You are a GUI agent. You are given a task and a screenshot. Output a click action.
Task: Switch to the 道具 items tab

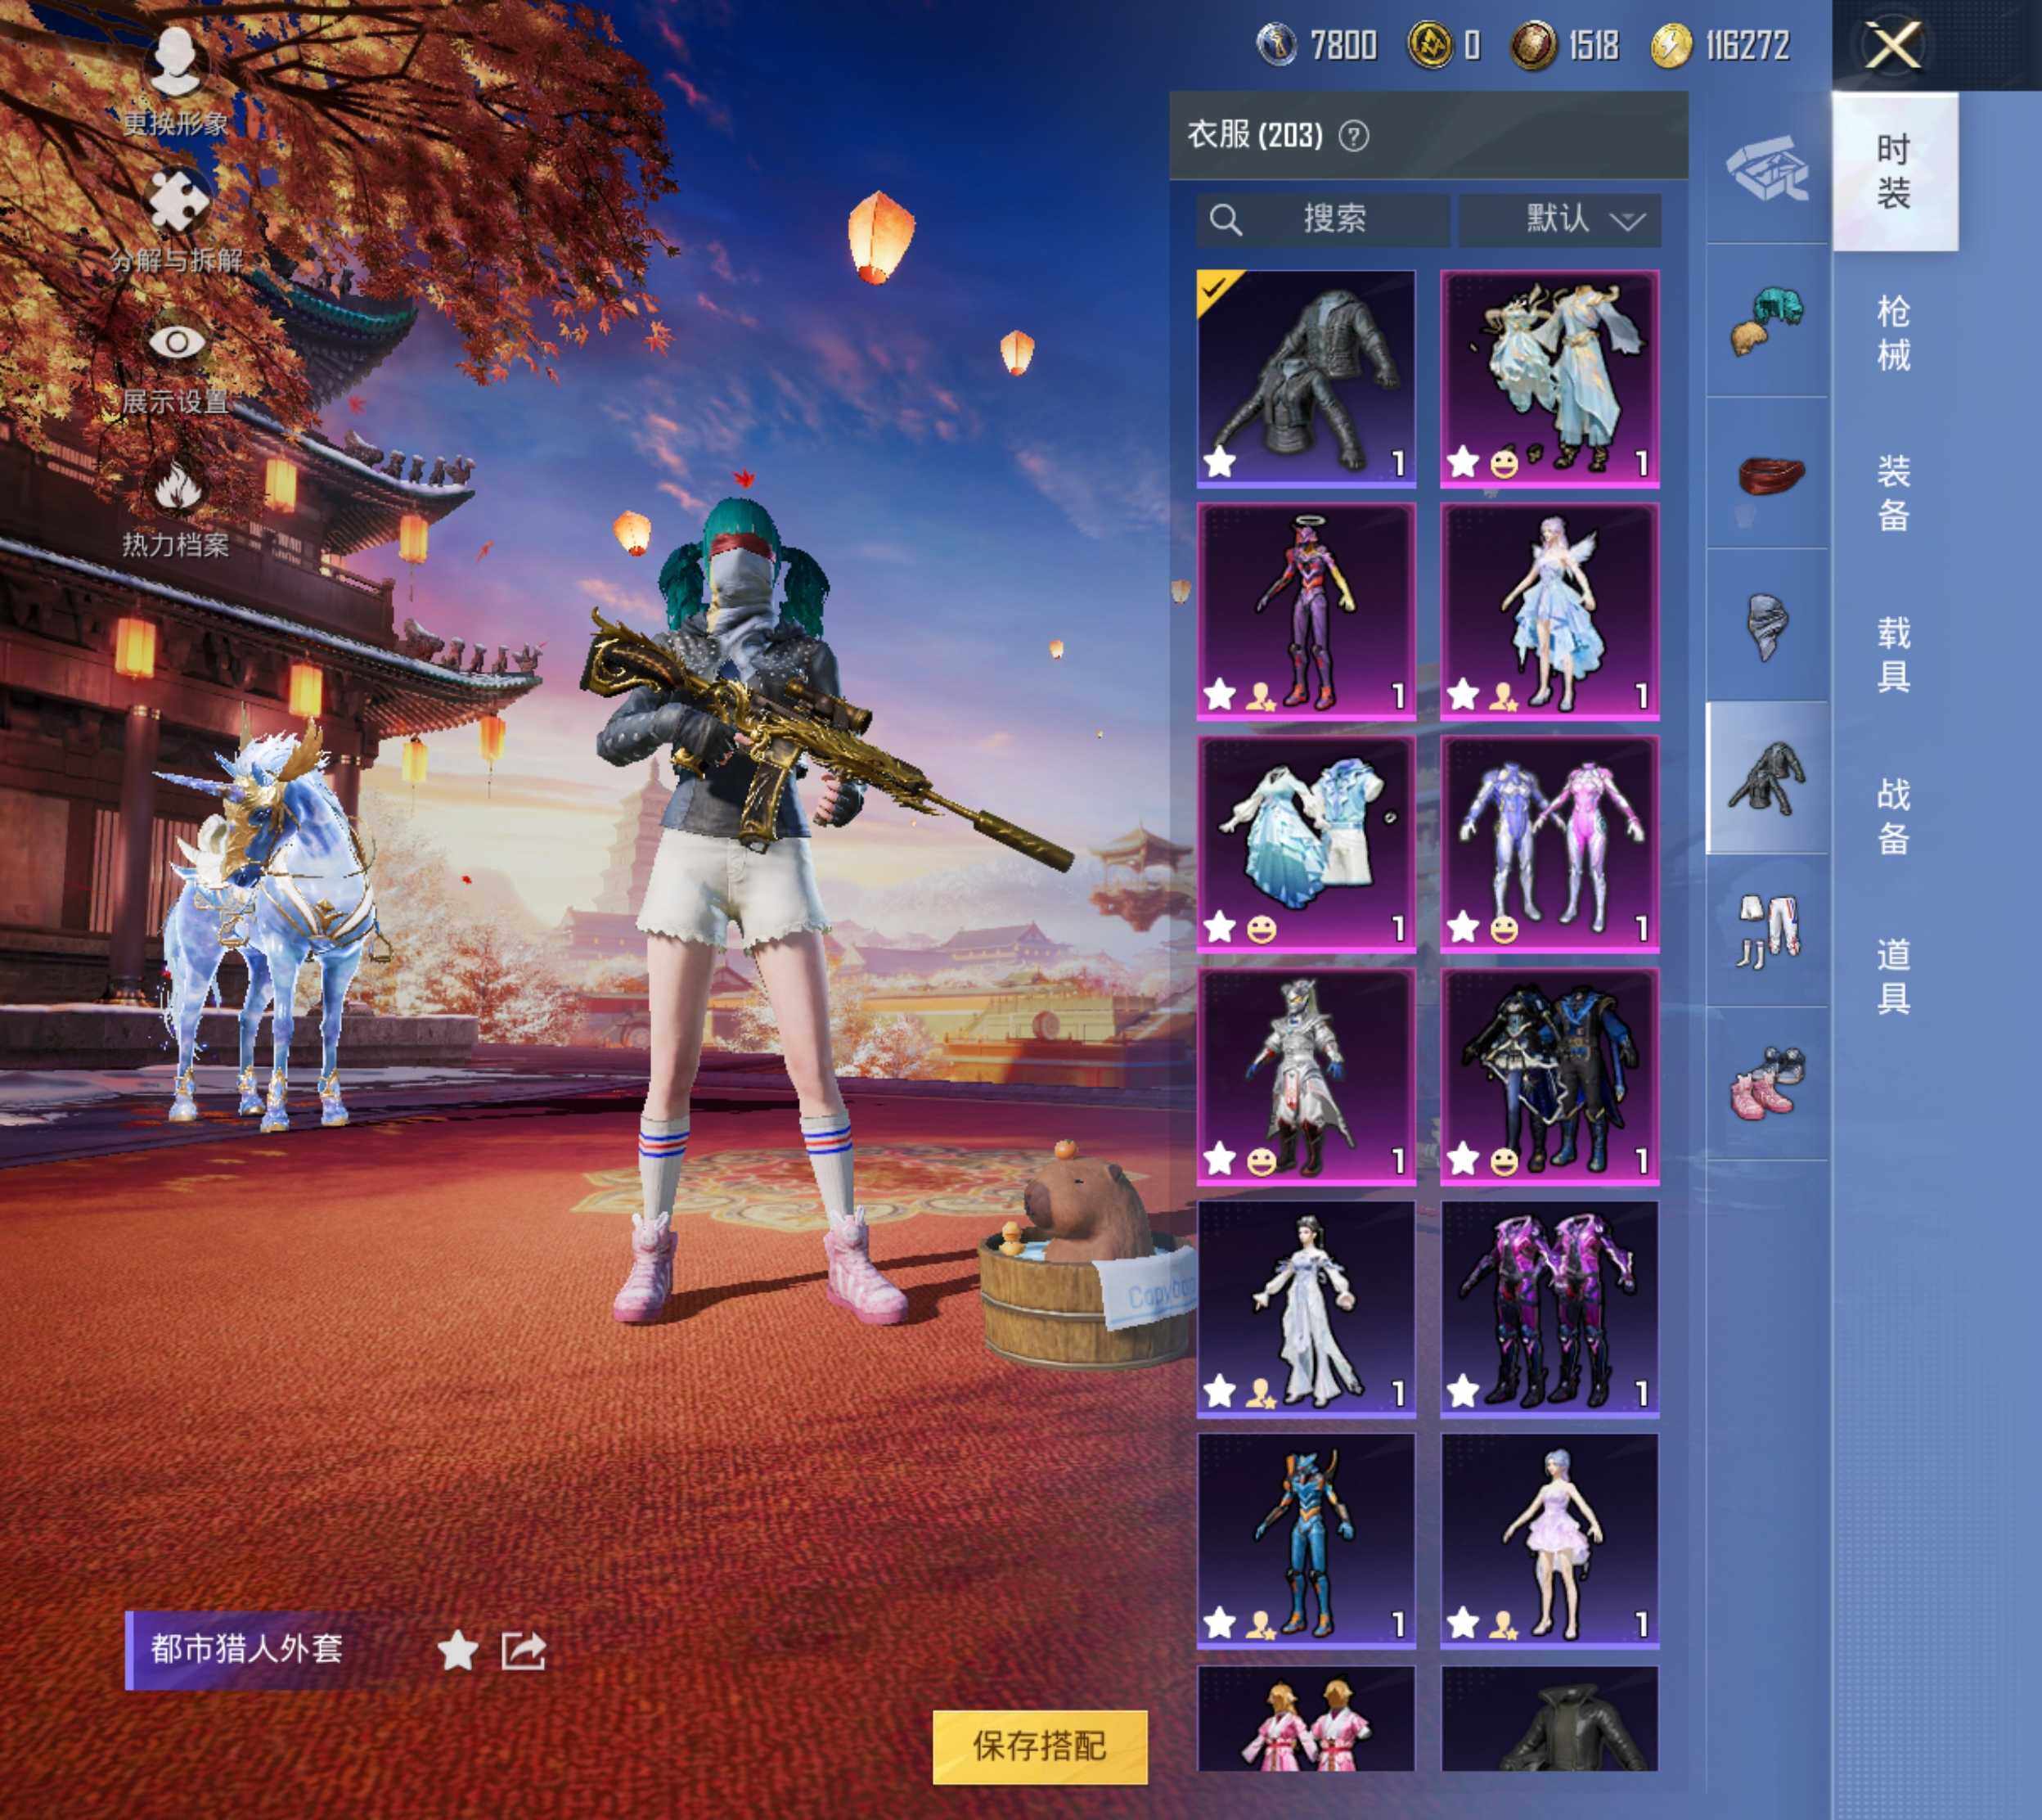click(1894, 976)
